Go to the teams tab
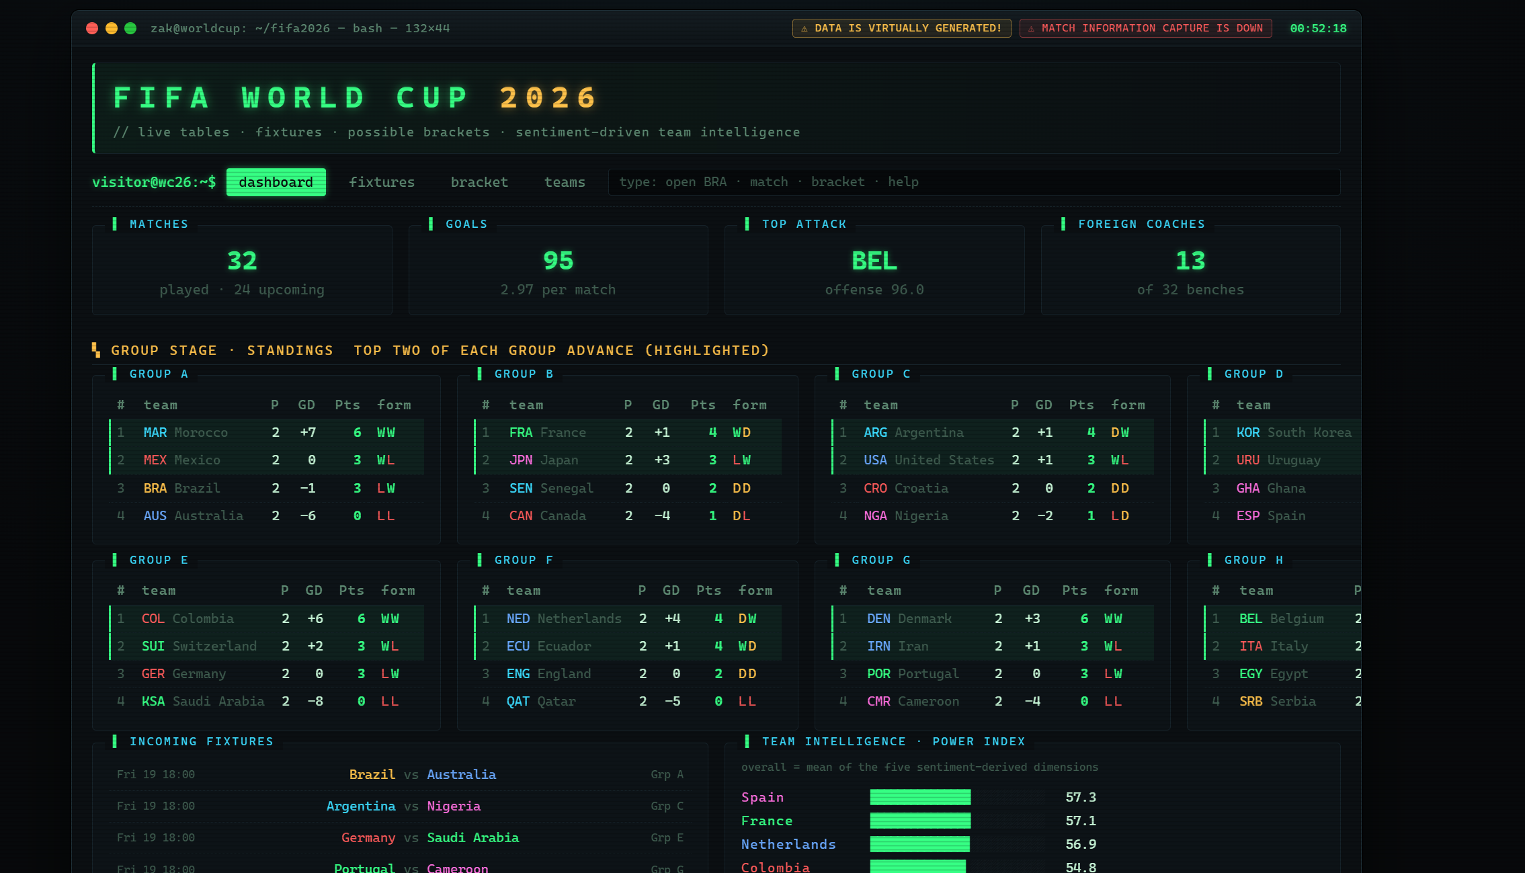This screenshot has width=1525, height=873. pos(565,182)
